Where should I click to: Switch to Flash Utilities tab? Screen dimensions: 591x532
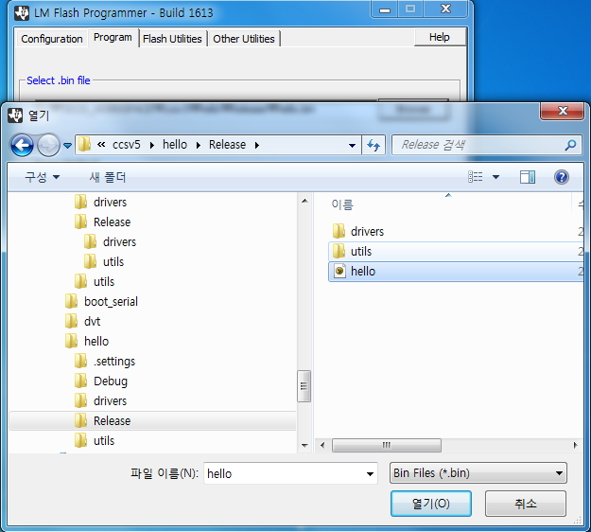[x=172, y=39]
